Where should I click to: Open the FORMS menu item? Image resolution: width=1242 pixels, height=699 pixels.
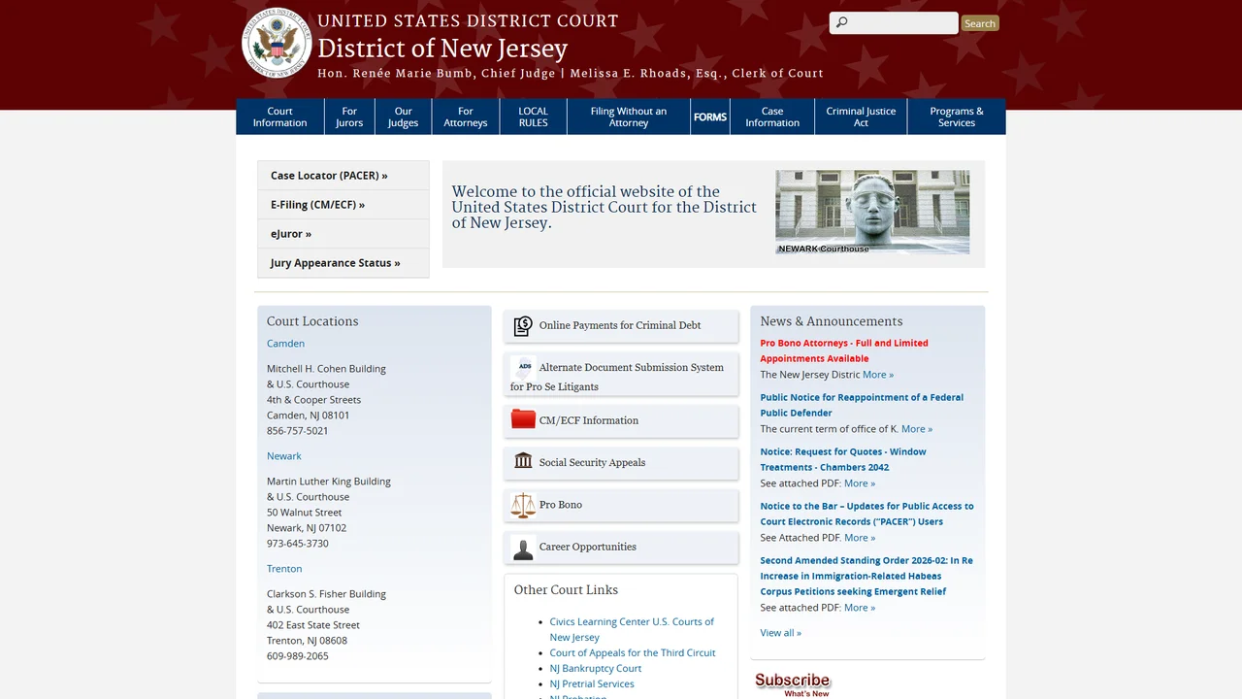click(x=710, y=116)
